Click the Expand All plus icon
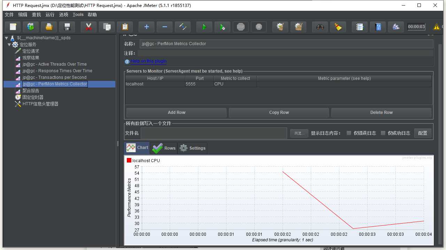 point(146,27)
